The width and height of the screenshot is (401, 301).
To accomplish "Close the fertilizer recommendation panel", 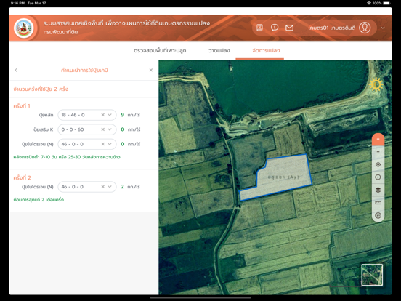I will tap(151, 70).
